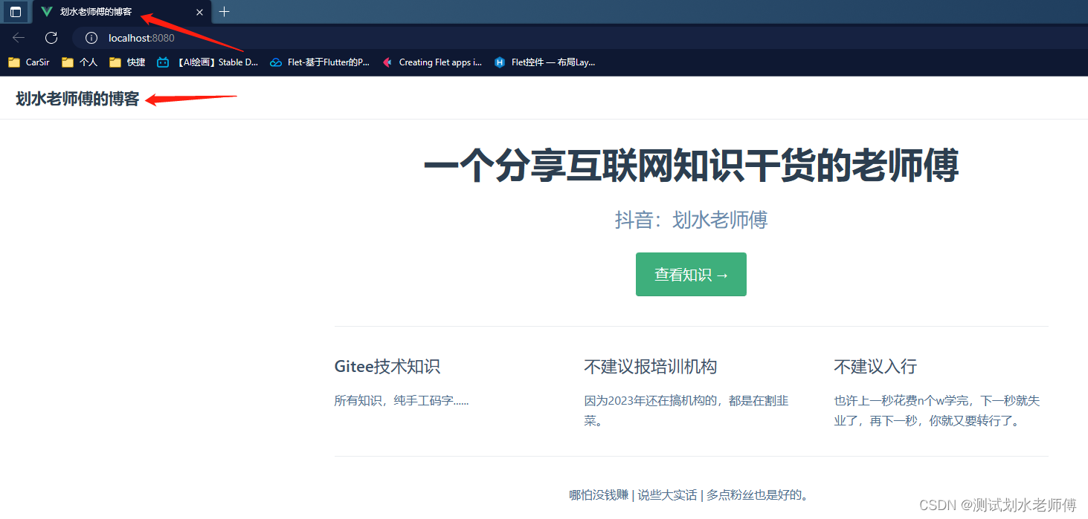The width and height of the screenshot is (1088, 519).
Task: Click the back navigation arrow
Action: 18,38
